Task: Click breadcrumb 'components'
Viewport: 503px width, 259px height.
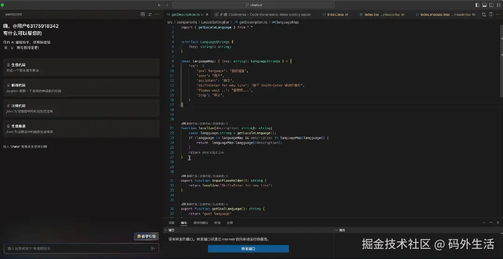Action: [x=187, y=22]
